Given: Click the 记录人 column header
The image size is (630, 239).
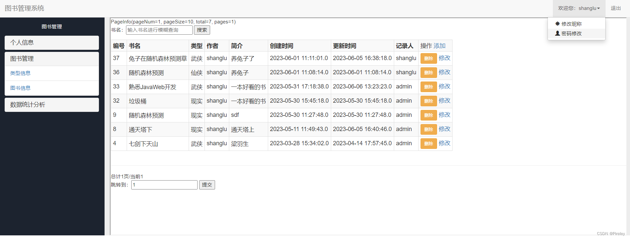Looking at the screenshot, I should [x=406, y=46].
